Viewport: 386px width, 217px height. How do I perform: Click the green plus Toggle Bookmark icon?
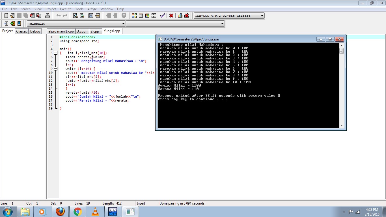point(12,23)
